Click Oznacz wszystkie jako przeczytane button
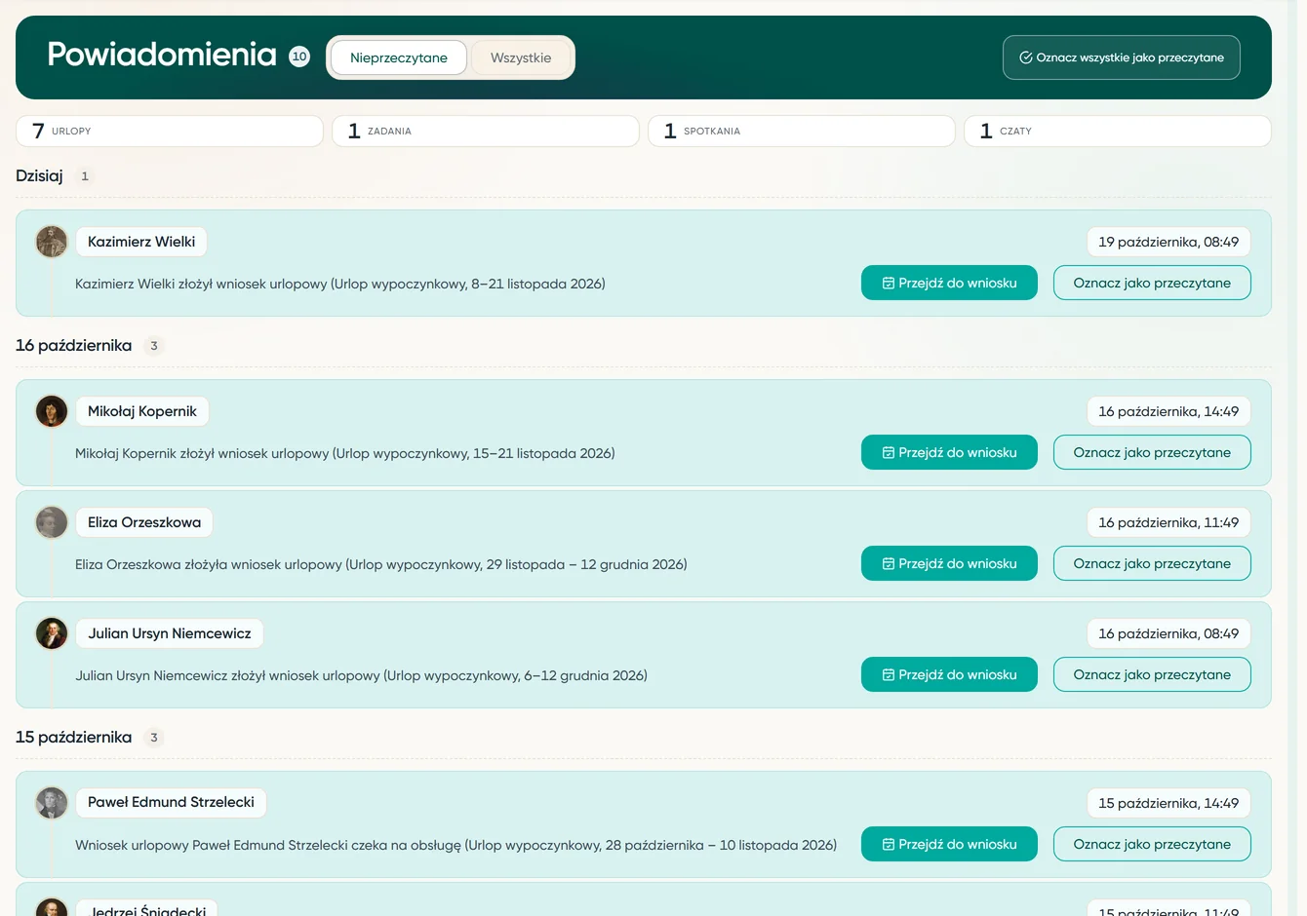Screen dimensions: 1307x916 coord(1121,57)
